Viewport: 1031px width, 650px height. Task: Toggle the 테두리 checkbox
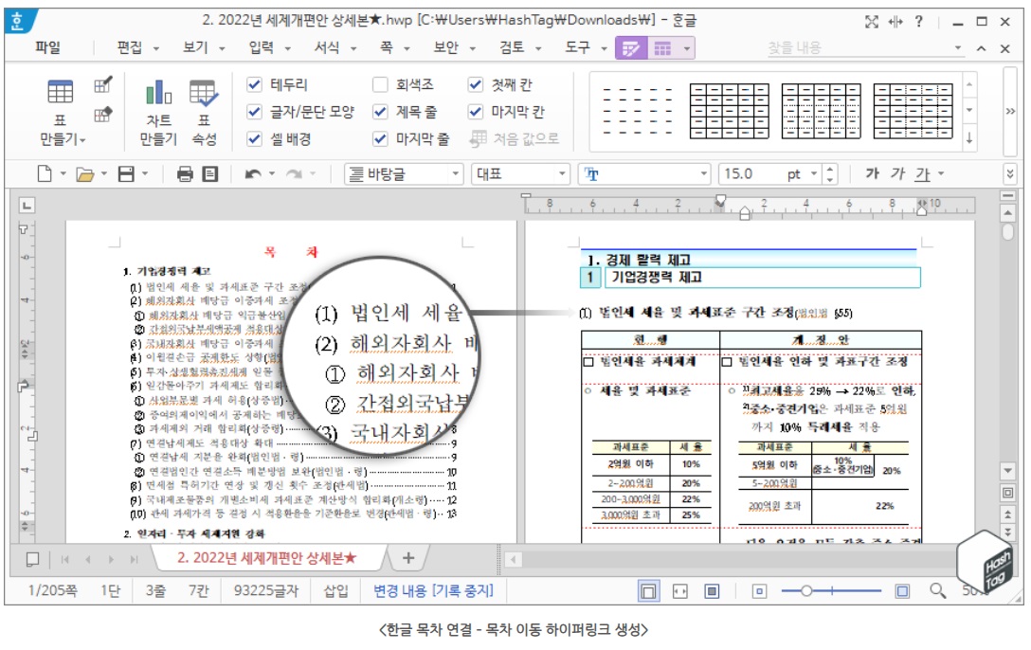255,84
